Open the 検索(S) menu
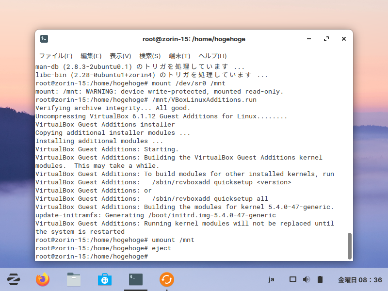The image size is (388, 291). 150,56
